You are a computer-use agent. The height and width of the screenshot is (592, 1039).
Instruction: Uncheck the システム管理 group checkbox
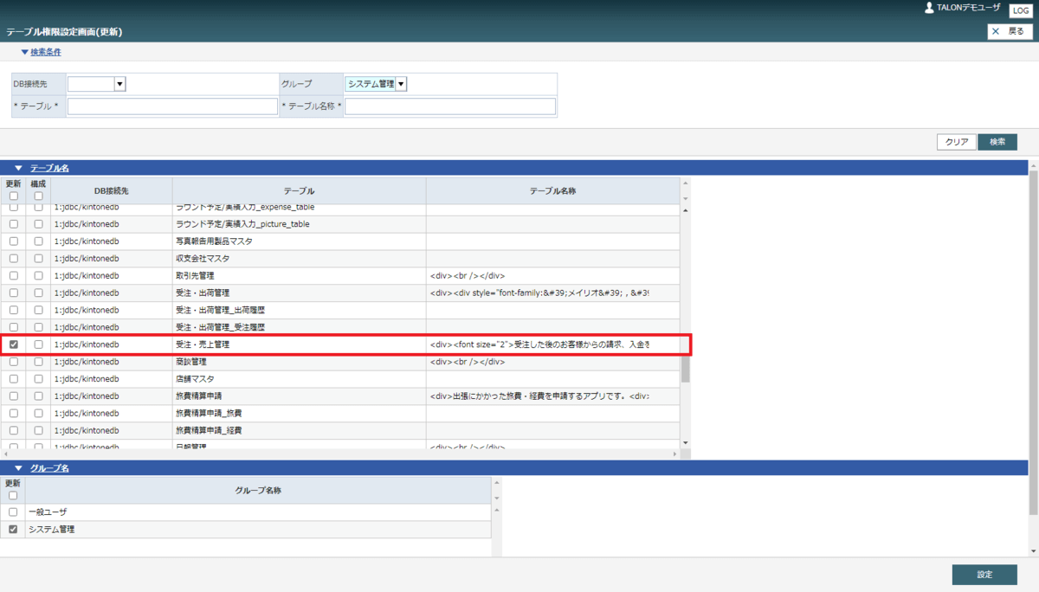pyautogui.click(x=13, y=529)
